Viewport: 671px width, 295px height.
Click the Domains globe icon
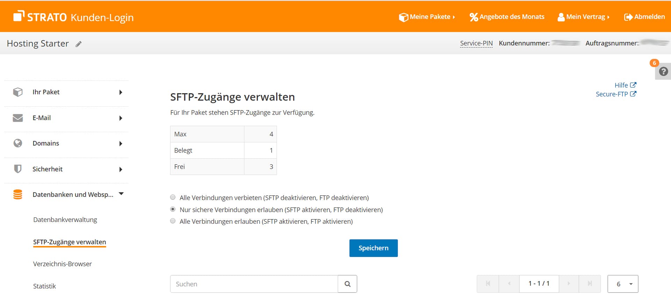pos(18,143)
